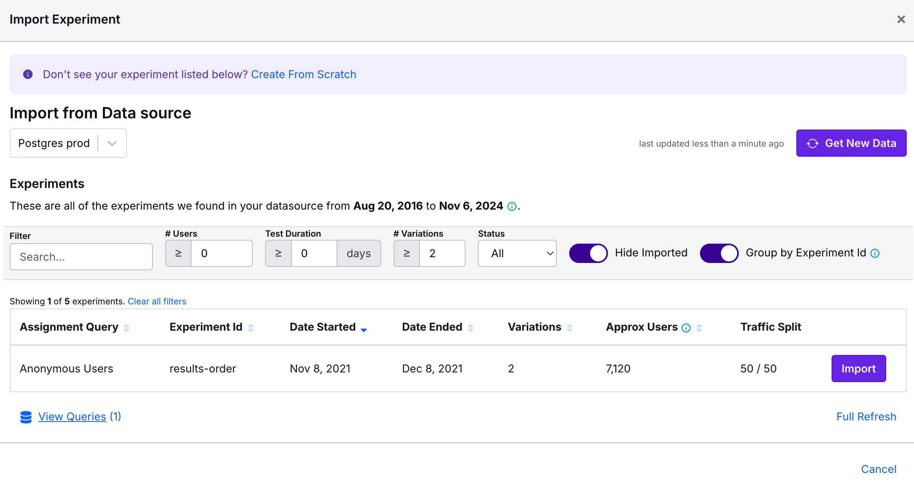Click the Assignment Query sort expander
914x495 pixels.
click(x=127, y=327)
